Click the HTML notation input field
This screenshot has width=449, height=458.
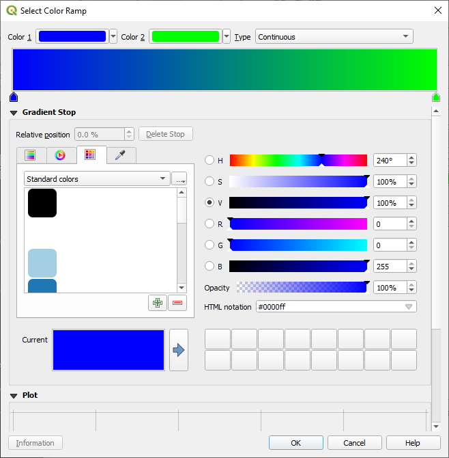(330, 307)
